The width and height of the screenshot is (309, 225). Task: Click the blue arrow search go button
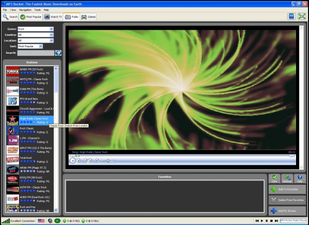pos(58,53)
